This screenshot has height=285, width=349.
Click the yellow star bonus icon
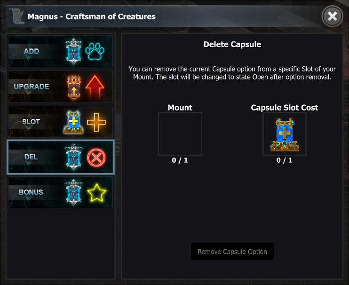click(x=96, y=192)
